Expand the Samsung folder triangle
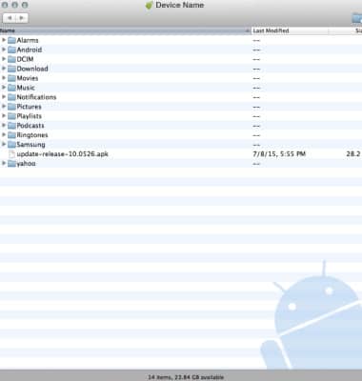Viewport: 362px width, 381px height. [4, 145]
